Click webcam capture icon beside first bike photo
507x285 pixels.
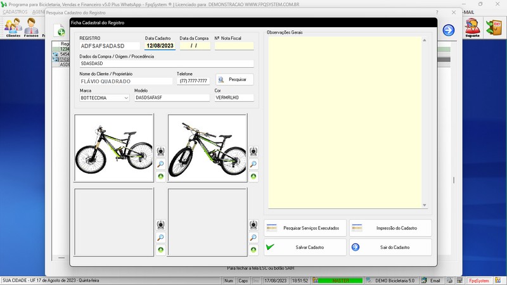pos(160,151)
